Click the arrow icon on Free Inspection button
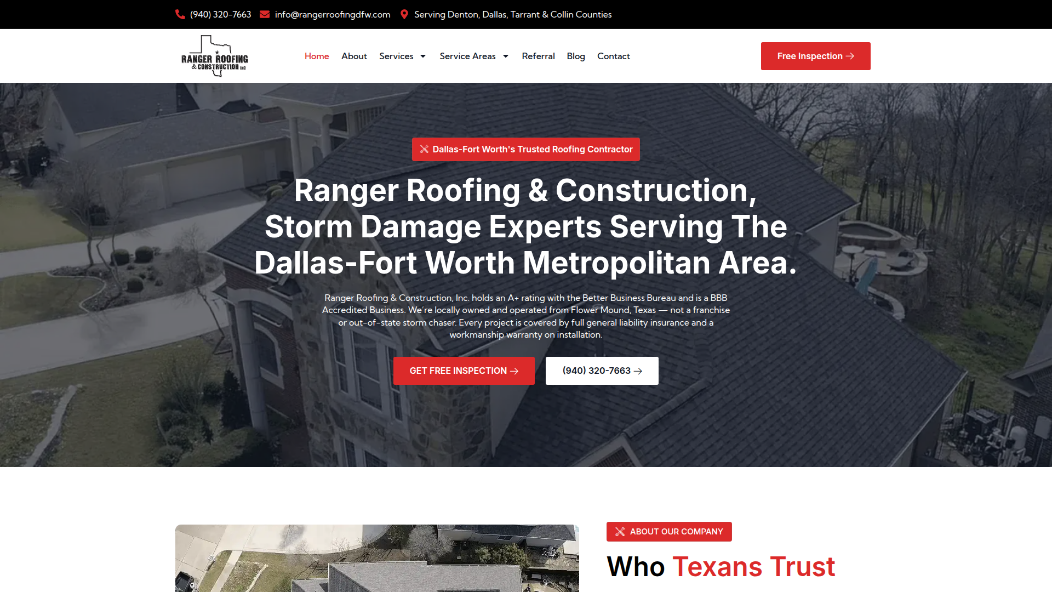Image resolution: width=1052 pixels, height=592 pixels. coord(850,56)
